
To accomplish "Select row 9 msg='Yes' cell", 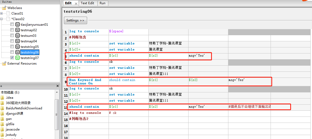I will [249, 82].
